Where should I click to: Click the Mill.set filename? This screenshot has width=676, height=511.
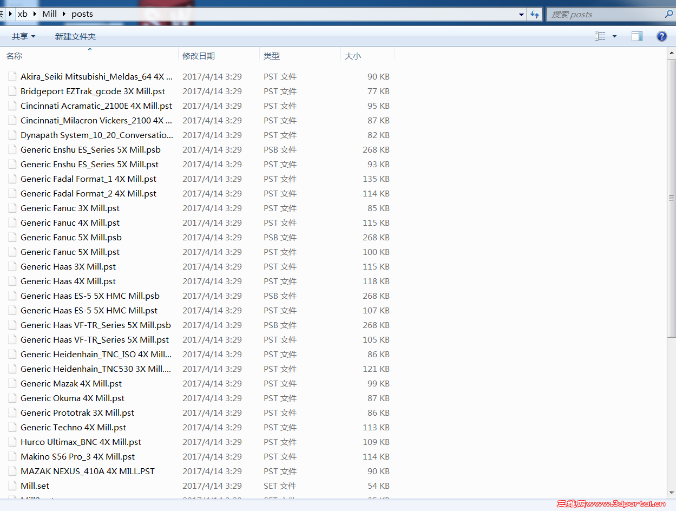pos(35,486)
